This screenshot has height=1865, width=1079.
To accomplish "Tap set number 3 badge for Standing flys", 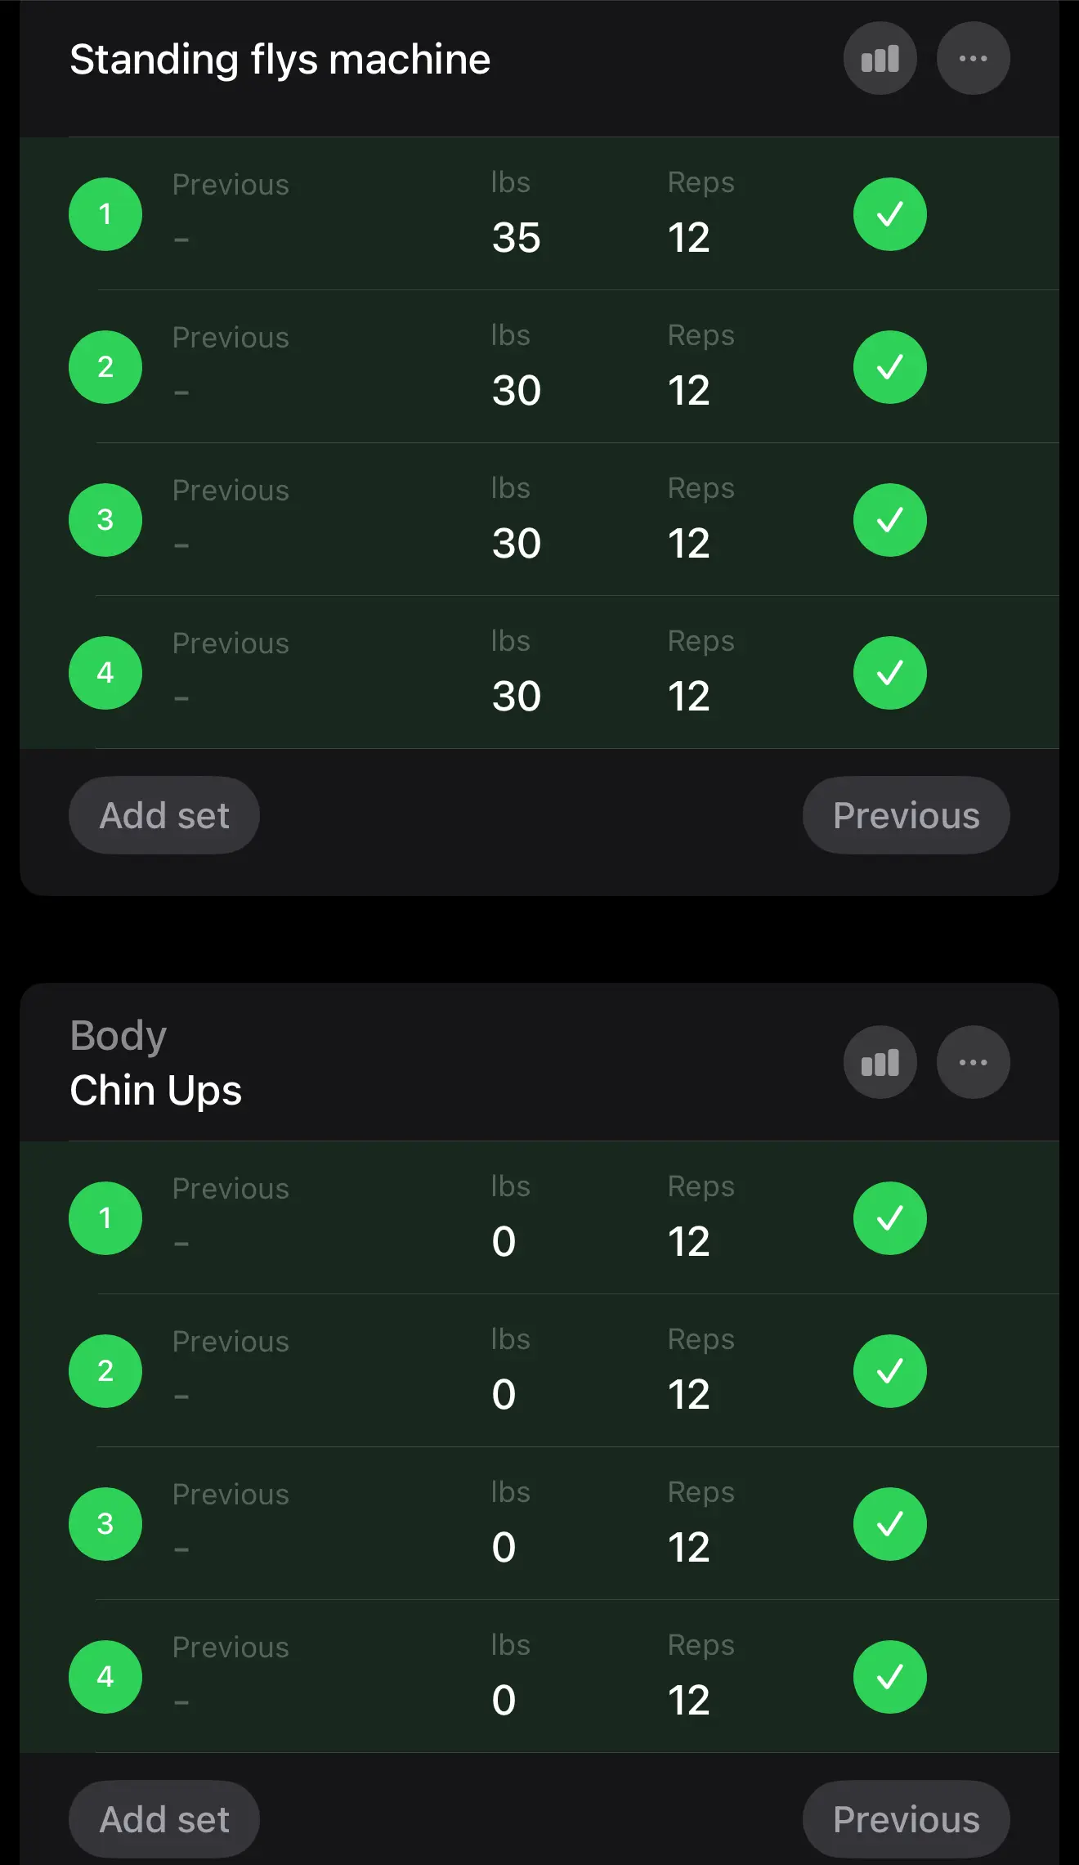I will [x=105, y=520].
